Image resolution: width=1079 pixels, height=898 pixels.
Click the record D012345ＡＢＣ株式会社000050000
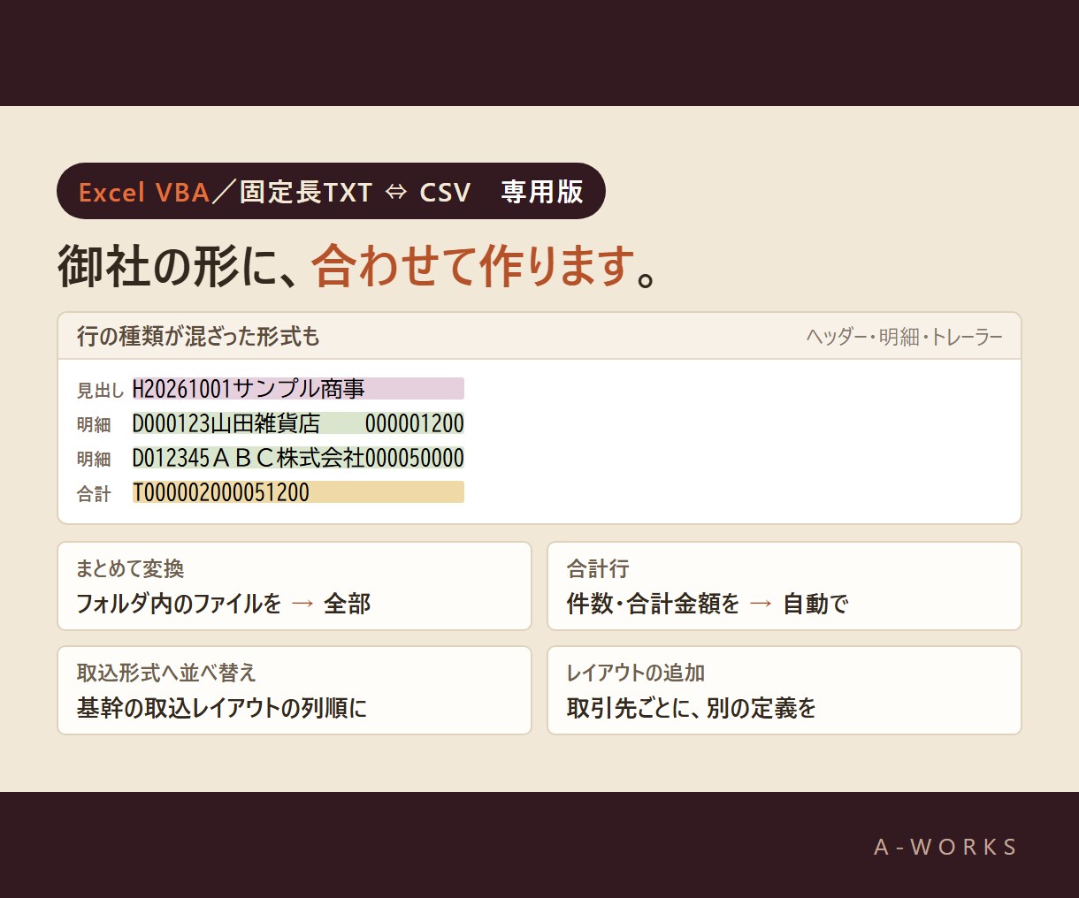[298, 458]
